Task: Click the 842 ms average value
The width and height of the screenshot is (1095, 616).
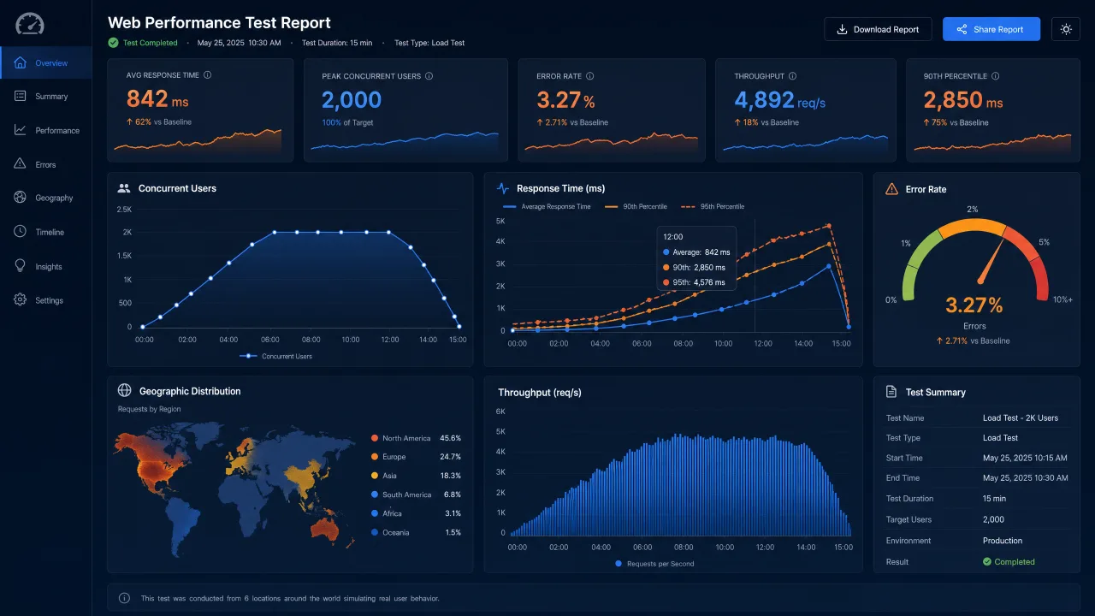Action: [157, 100]
